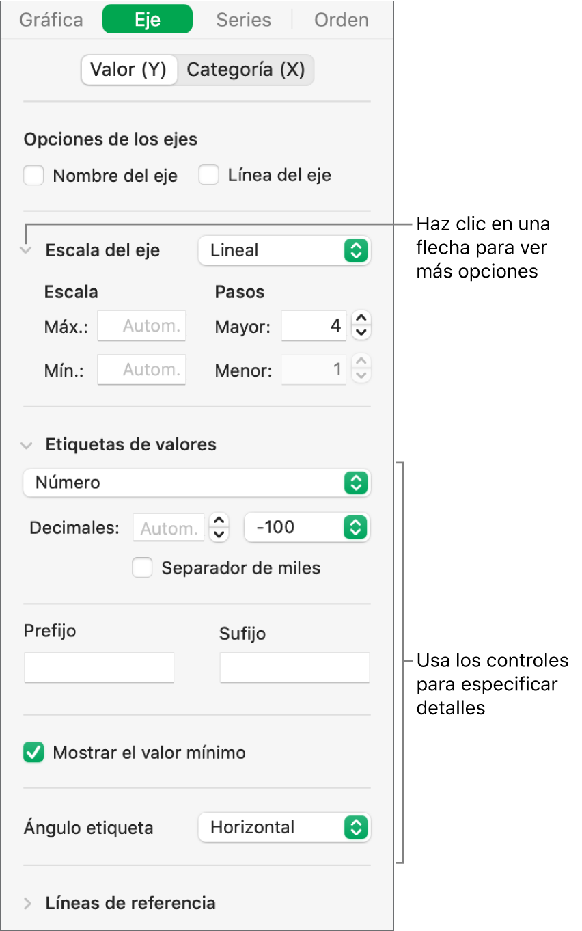Viewport: 582px width, 931px height.
Task: Open the Series tab
Action: click(x=243, y=20)
